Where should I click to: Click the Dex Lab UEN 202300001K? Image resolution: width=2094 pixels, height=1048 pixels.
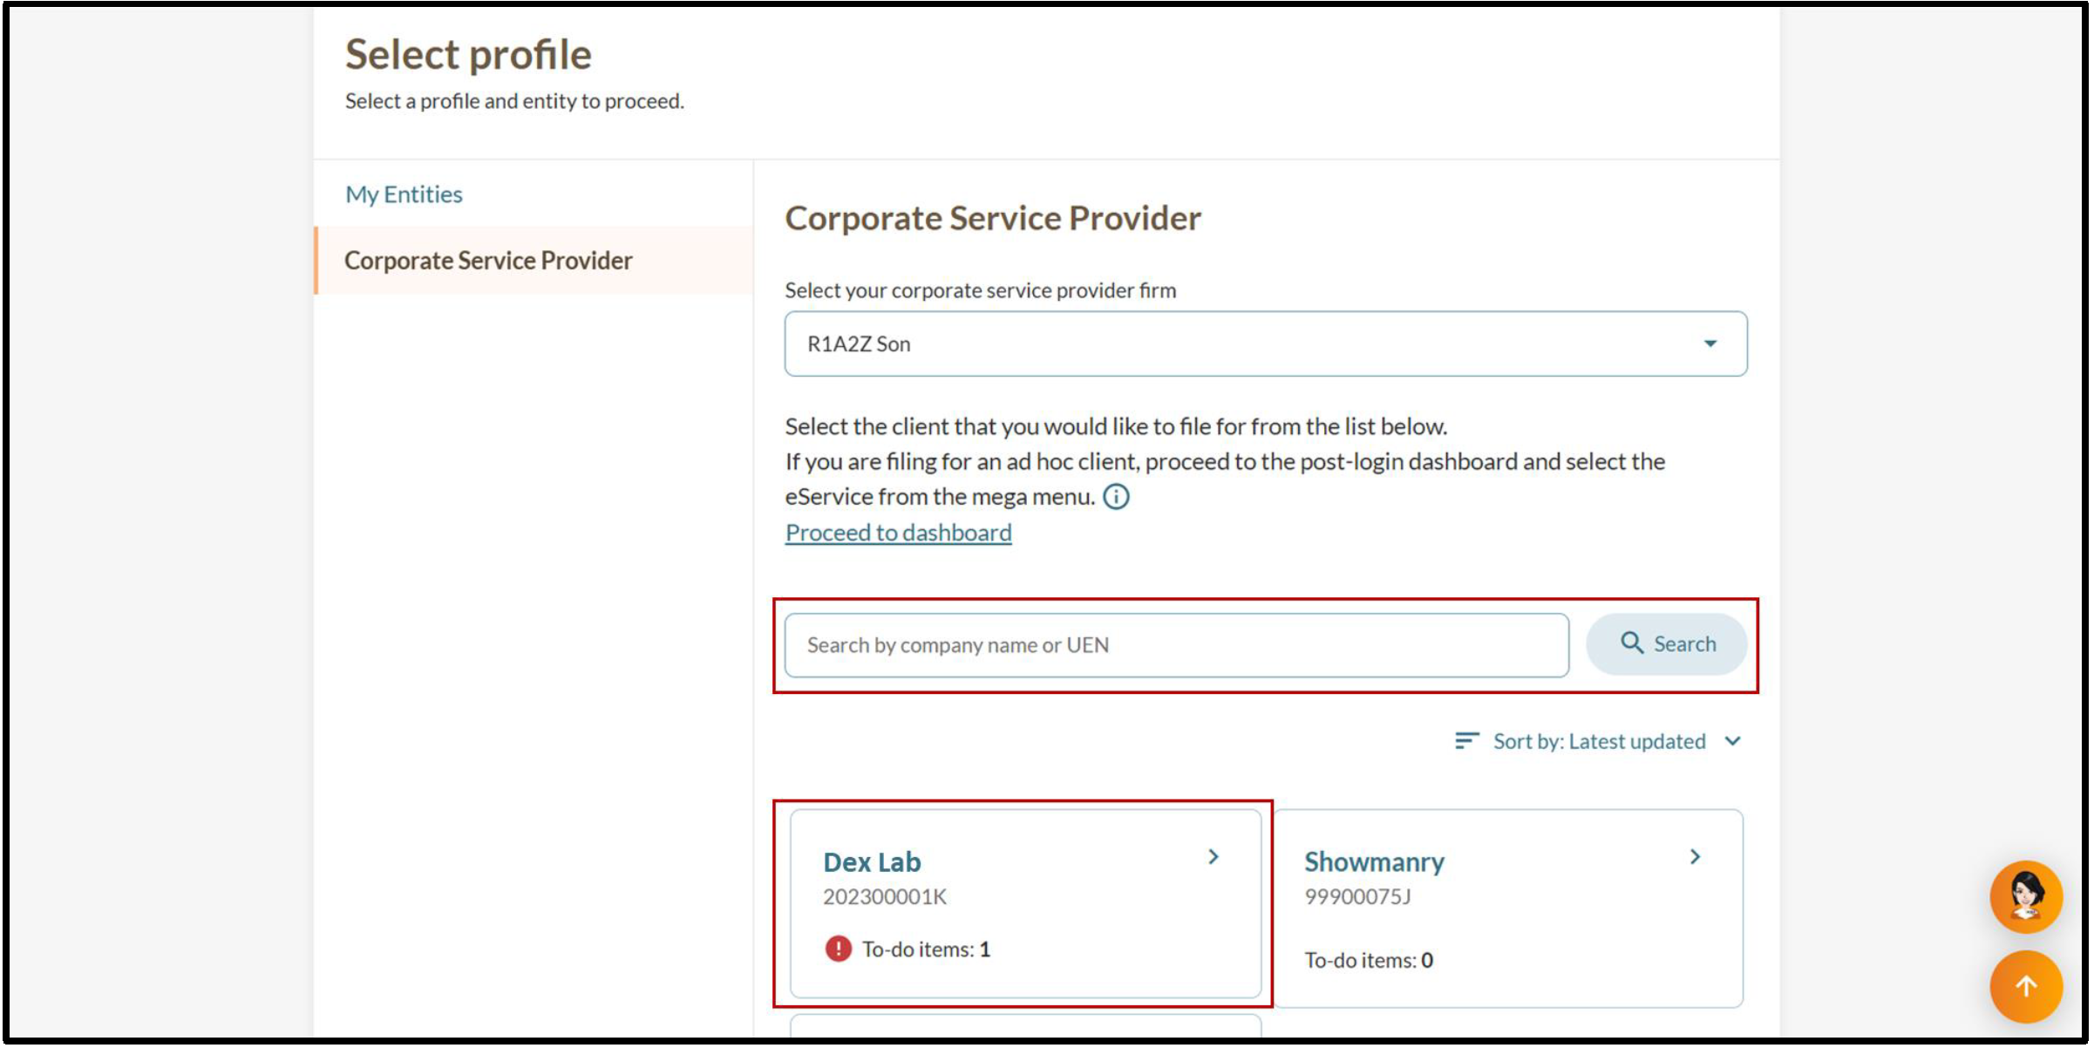point(885,897)
